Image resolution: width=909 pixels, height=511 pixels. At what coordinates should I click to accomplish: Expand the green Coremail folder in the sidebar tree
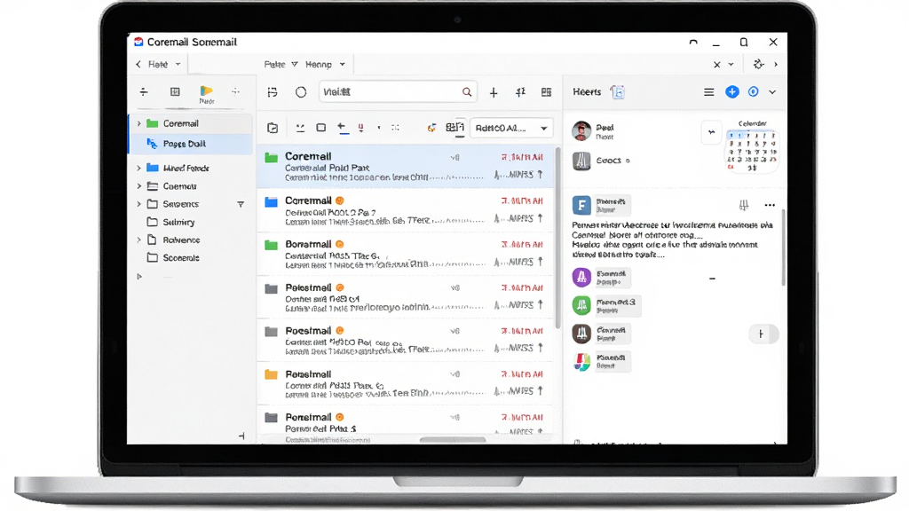[139, 123]
